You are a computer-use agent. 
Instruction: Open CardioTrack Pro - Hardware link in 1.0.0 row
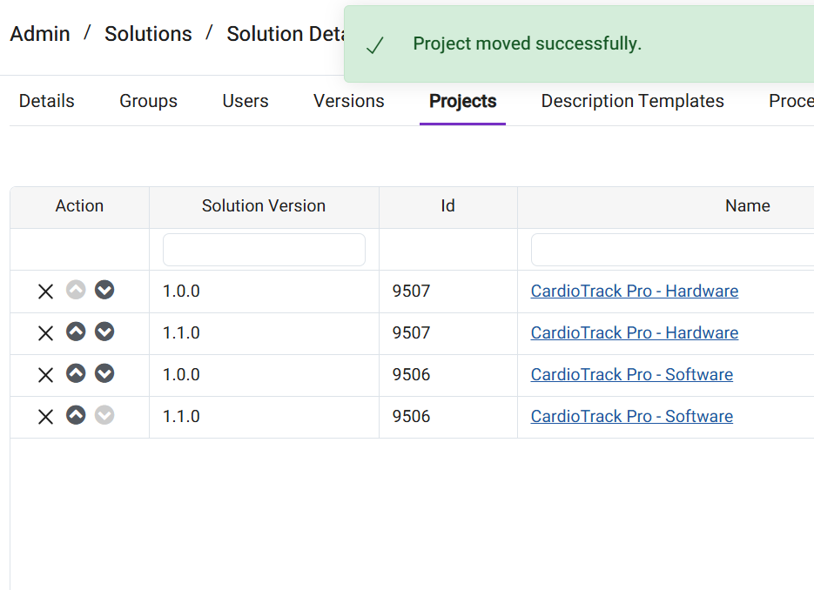coord(634,292)
